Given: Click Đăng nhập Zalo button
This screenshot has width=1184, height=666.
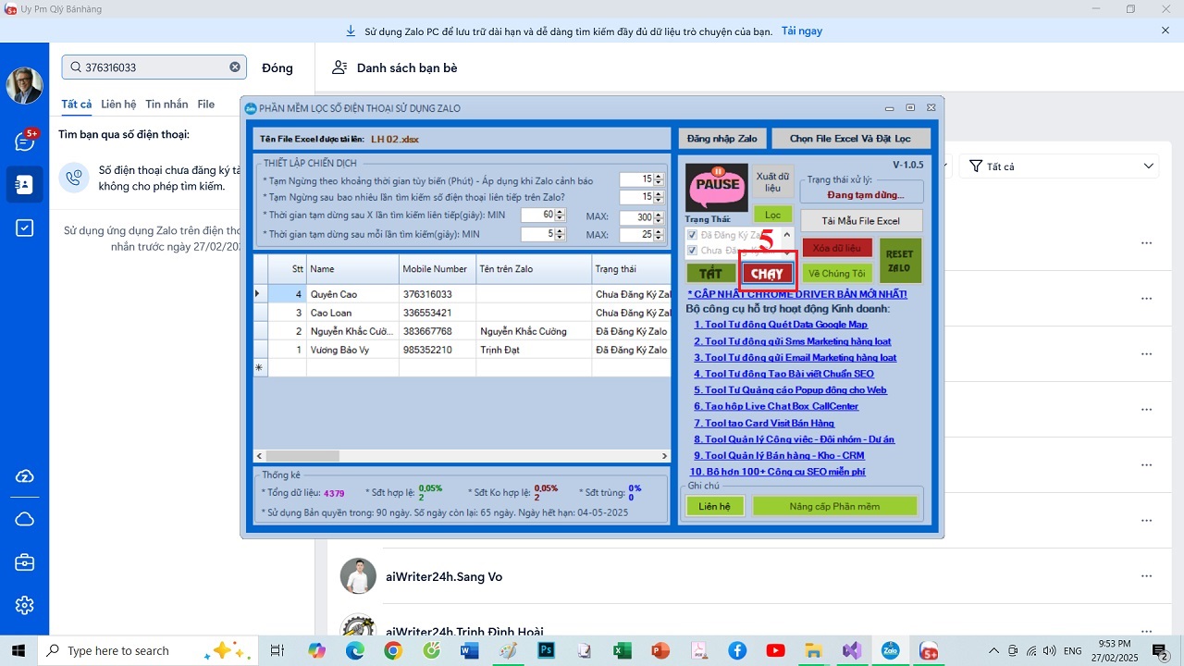Looking at the screenshot, I should 721,139.
